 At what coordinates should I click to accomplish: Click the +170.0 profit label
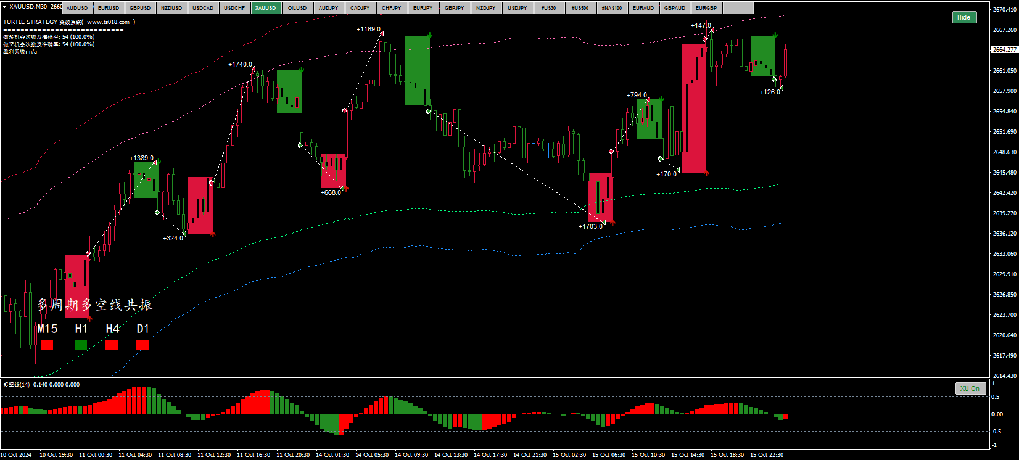pos(666,174)
